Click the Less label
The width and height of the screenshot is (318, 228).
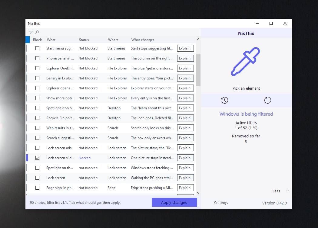pyautogui.click(x=276, y=191)
